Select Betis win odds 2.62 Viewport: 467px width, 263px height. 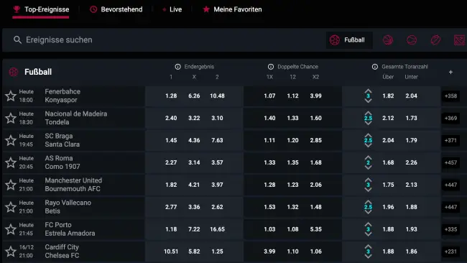tap(217, 207)
